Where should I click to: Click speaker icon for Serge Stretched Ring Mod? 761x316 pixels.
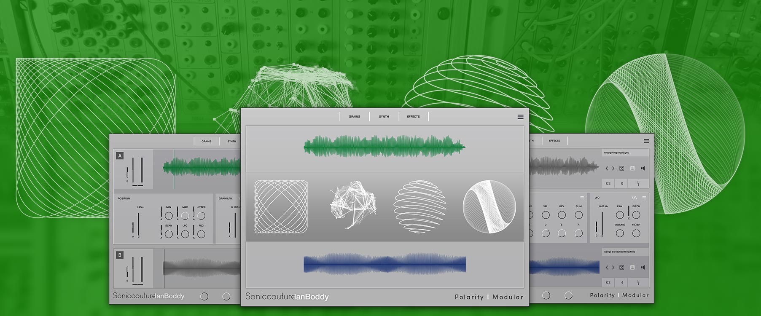tap(643, 268)
